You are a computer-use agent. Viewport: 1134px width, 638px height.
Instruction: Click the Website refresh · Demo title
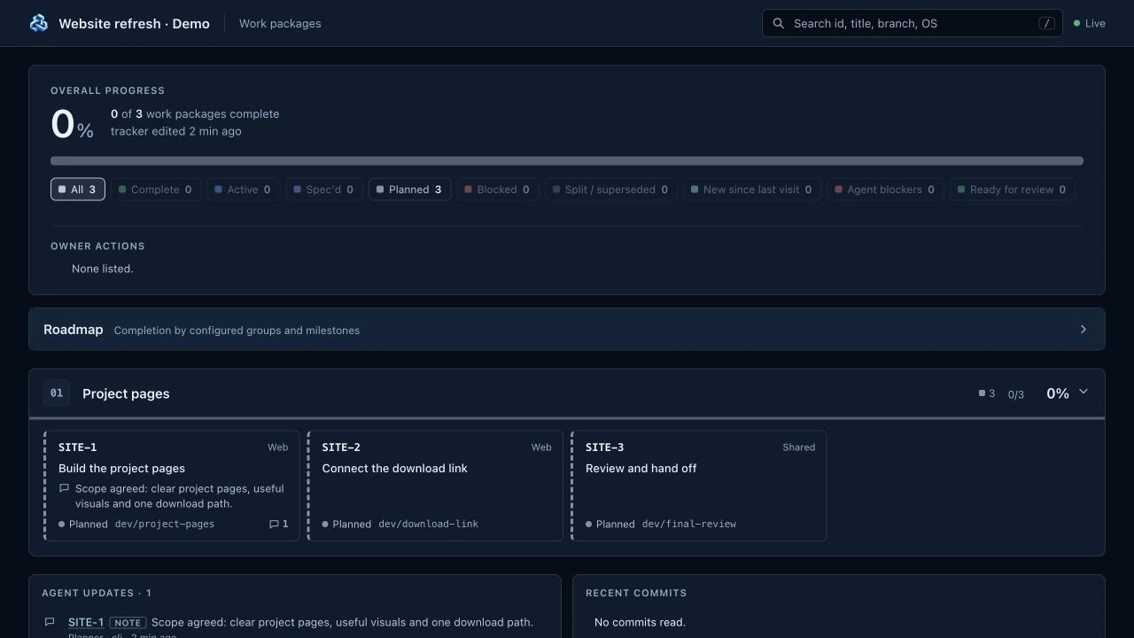click(134, 24)
